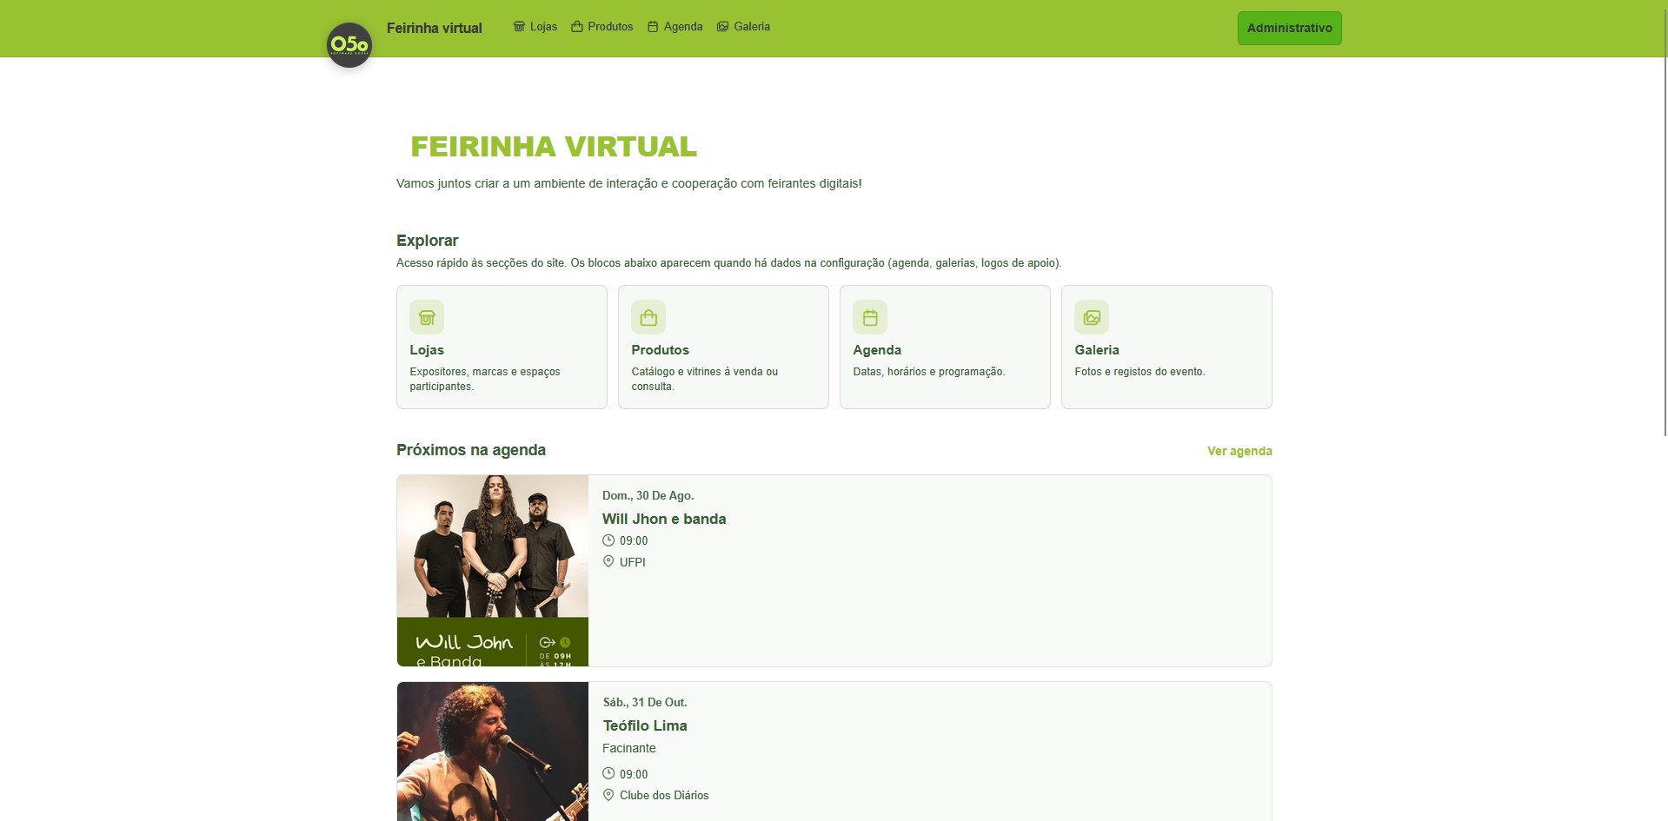Click the 'Clube dos Diários' location text

tap(664, 795)
